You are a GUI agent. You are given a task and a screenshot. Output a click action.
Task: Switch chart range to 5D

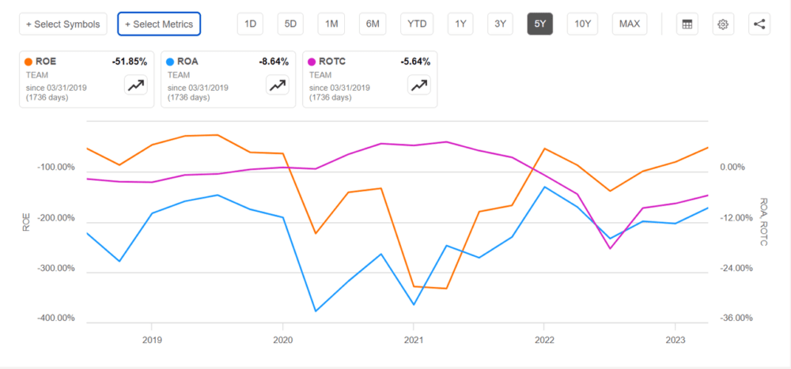[x=290, y=24]
